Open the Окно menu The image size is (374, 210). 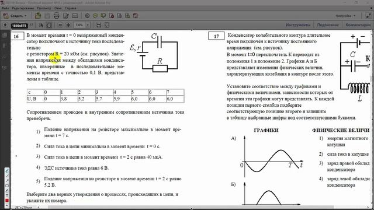(58, 8)
